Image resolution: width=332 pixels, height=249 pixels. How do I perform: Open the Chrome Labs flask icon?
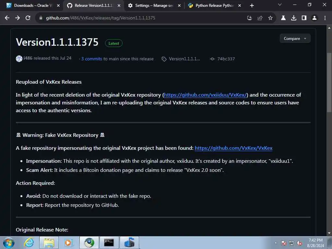[x=283, y=18]
